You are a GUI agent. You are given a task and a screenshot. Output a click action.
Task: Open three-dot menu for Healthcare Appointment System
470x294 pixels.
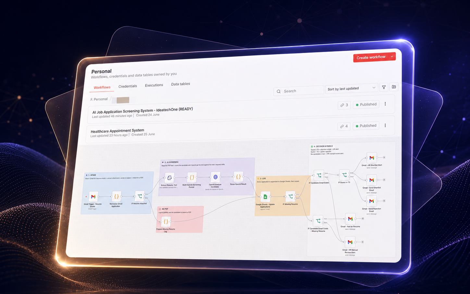click(385, 125)
